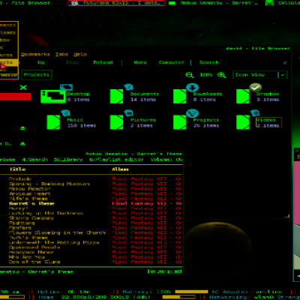Image resolution: width=300 pixels, height=300 pixels.
Task: Select the Fanfare track
Action: point(20,228)
